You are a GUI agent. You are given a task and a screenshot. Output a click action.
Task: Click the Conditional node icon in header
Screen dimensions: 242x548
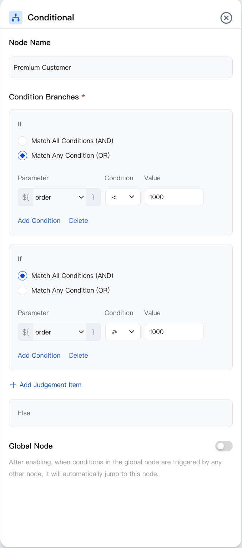(x=16, y=18)
